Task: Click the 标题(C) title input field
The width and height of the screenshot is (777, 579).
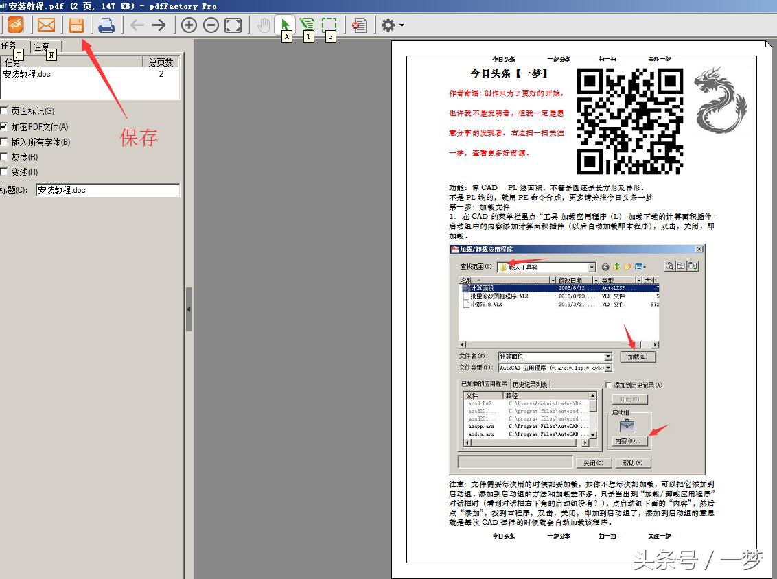Action: pyautogui.click(x=108, y=190)
